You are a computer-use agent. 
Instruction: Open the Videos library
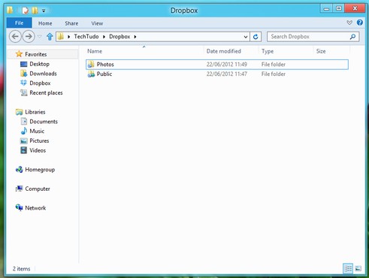tap(38, 150)
